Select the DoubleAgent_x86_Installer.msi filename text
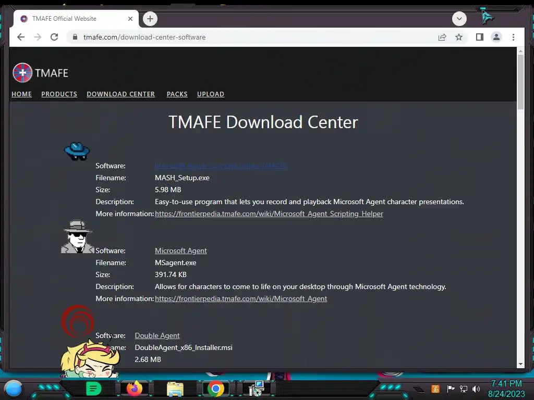Viewport: 534px width, 400px height. 184,347
